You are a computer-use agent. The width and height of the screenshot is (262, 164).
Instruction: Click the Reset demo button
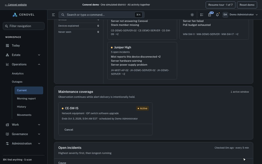(247, 5)
